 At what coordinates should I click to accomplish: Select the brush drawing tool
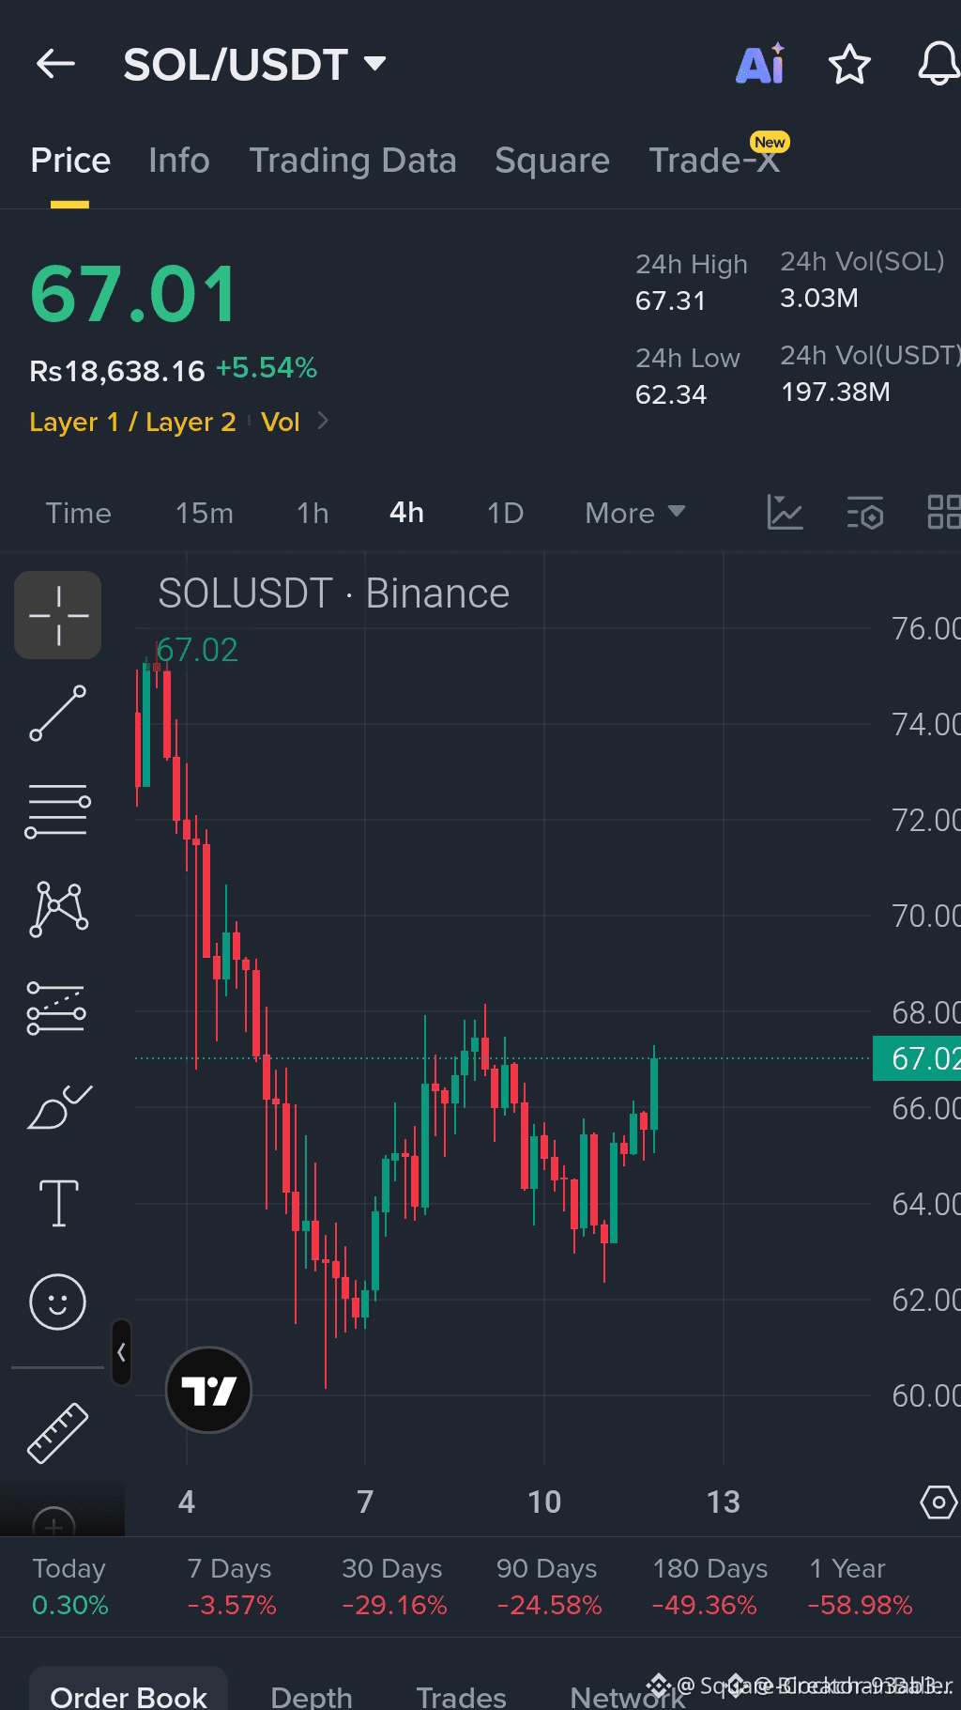click(58, 1107)
